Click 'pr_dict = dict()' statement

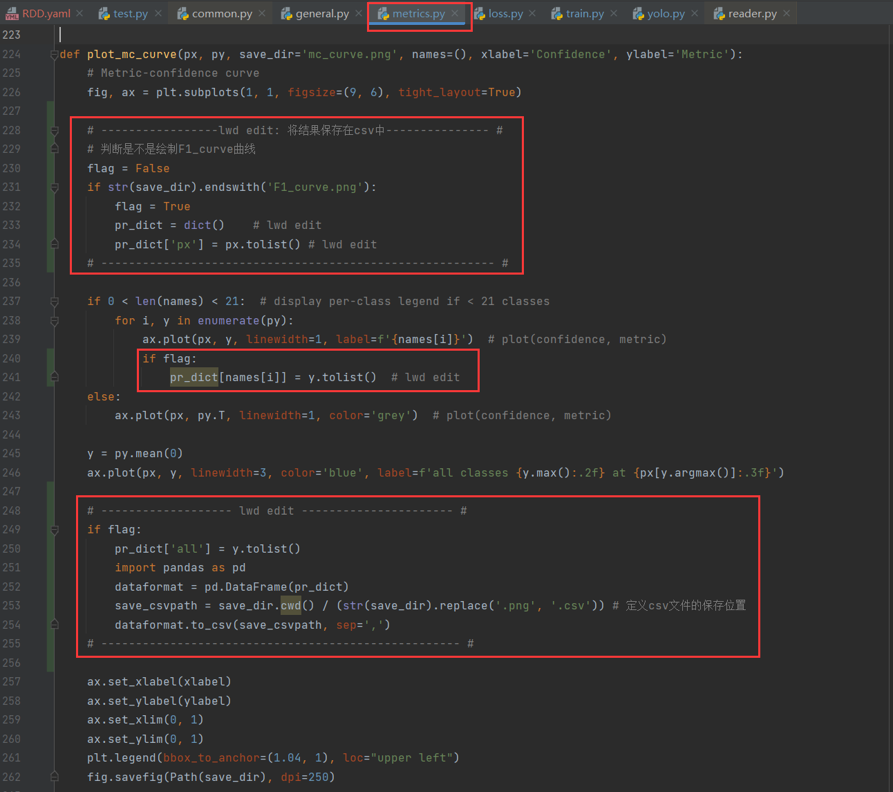coord(170,225)
